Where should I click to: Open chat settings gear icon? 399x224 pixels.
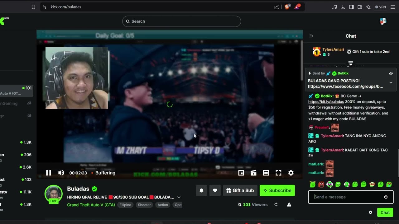click(370, 212)
